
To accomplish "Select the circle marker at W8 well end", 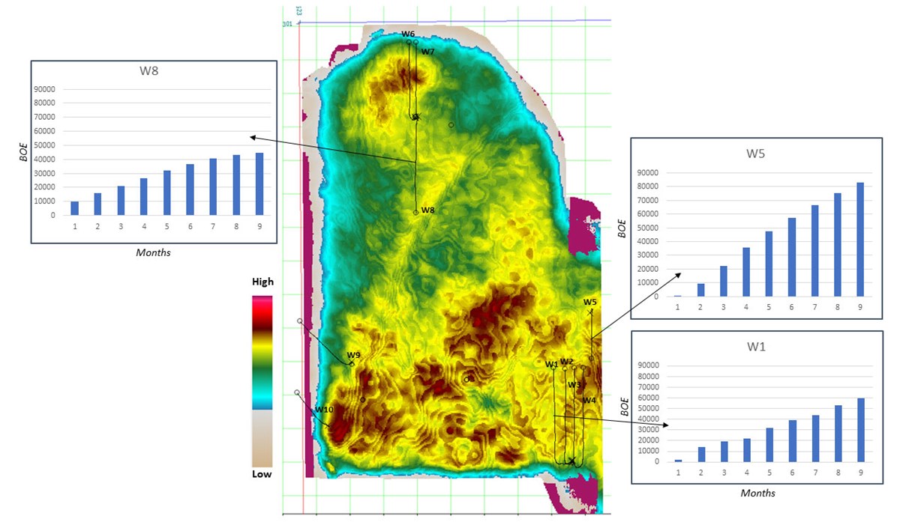I will tap(416, 213).
